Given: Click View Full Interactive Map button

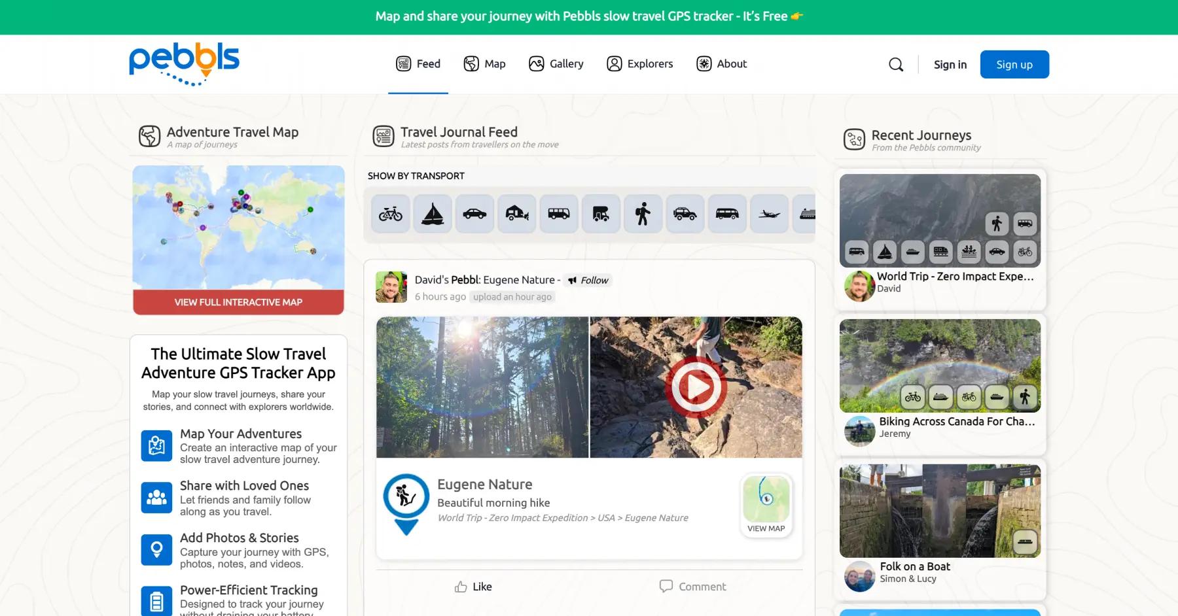Looking at the screenshot, I should pyautogui.click(x=238, y=302).
